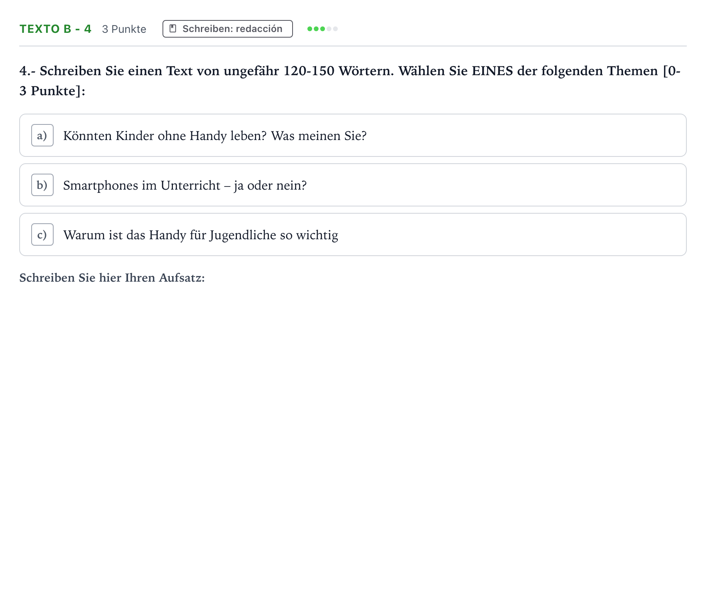Click the 'TEXTO B - 4' heading
This screenshot has width=706, height=593.
[56, 29]
